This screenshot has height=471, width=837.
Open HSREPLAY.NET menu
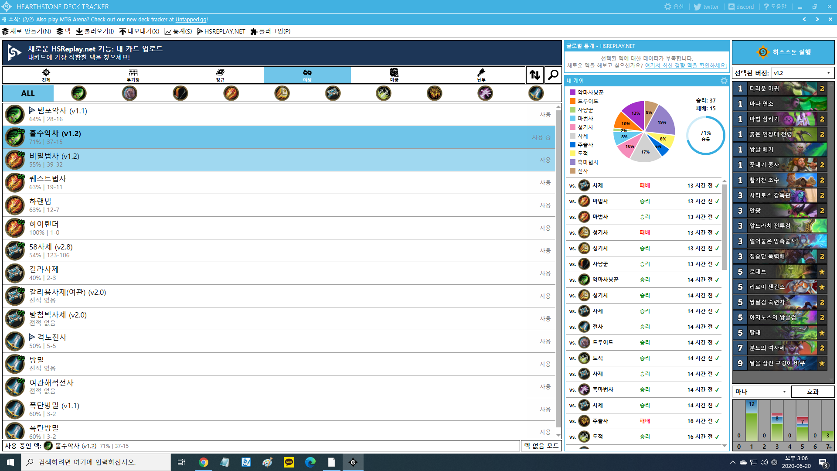[221, 31]
